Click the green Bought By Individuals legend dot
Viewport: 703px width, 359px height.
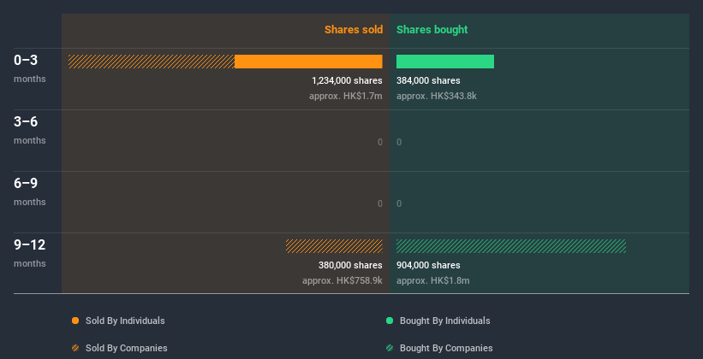pos(390,321)
